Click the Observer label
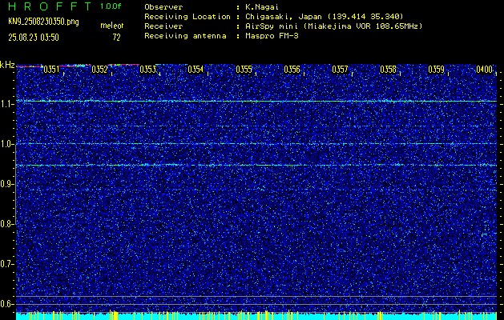 (163, 7)
